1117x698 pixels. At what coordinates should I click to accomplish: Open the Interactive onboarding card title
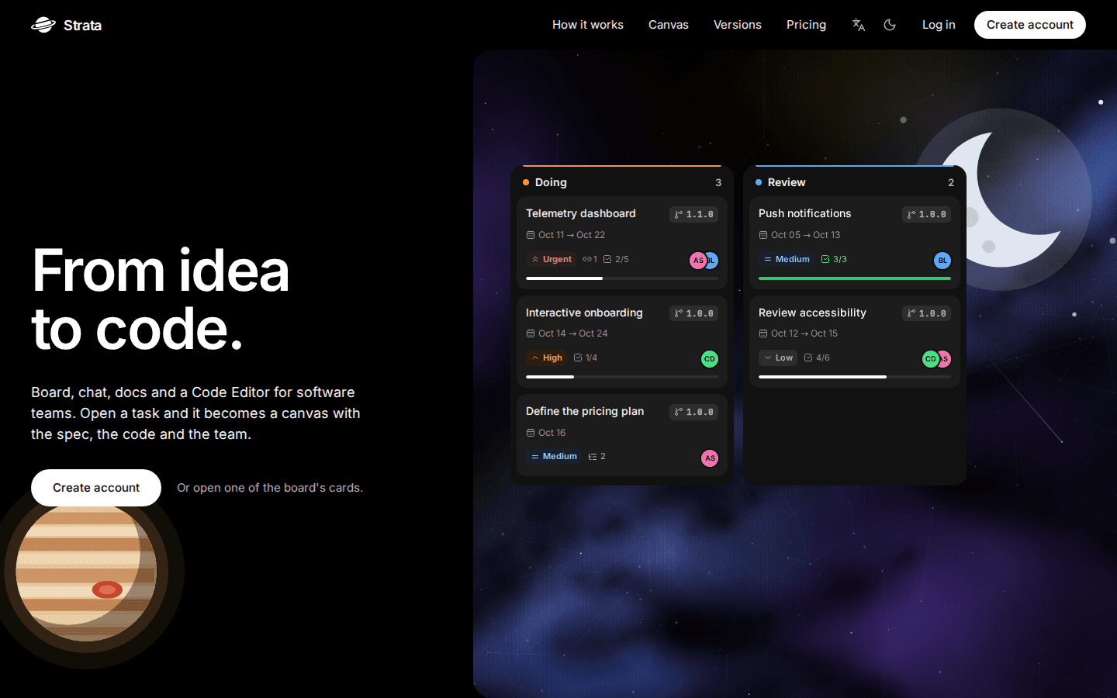point(584,313)
